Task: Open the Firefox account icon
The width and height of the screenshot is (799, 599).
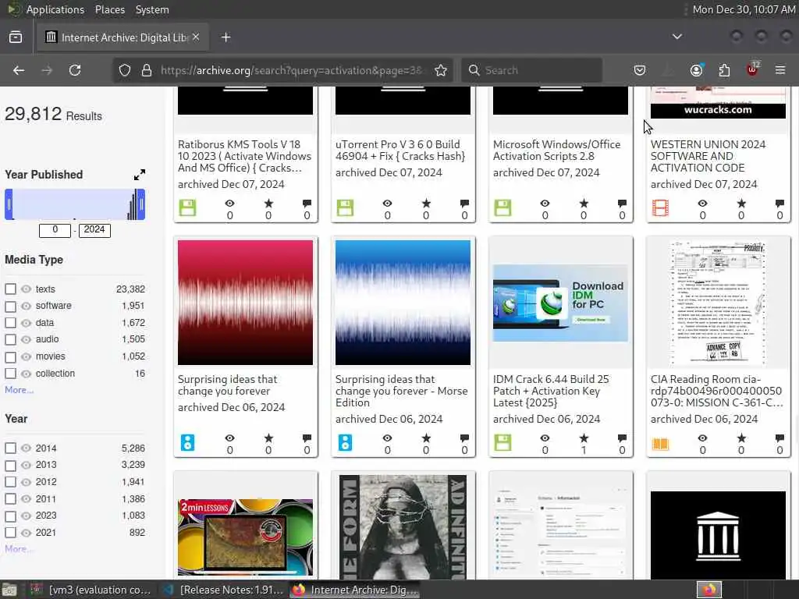Action: tap(696, 70)
